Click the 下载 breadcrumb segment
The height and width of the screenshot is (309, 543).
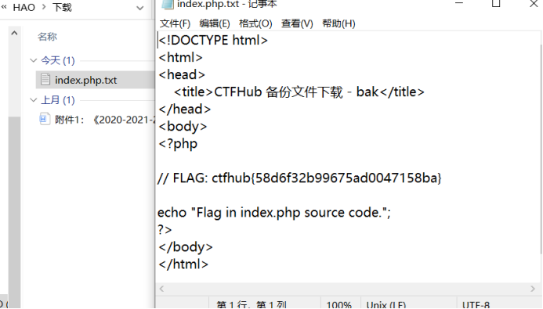point(63,7)
